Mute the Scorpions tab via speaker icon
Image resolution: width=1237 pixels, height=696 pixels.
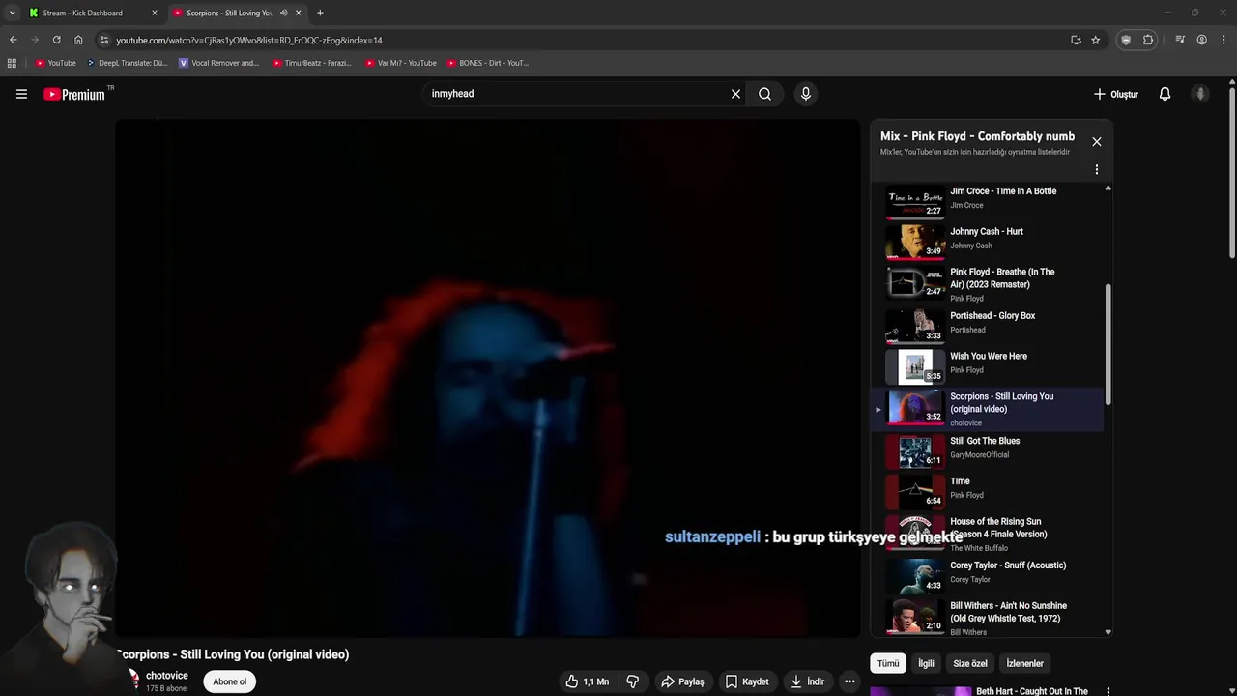[283, 13]
